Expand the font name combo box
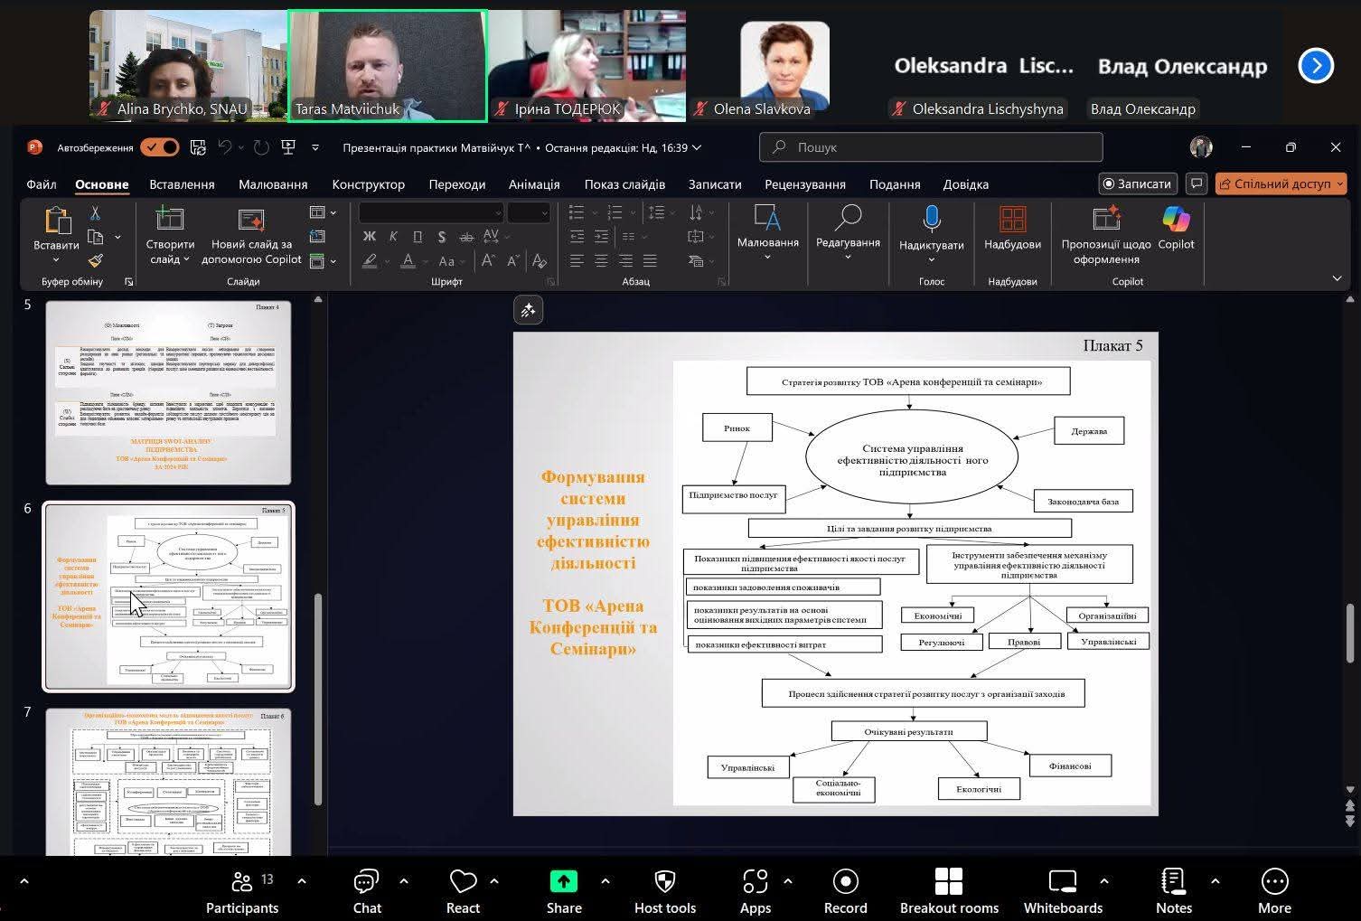This screenshot has width=1361, height=921. coord(497,212)
